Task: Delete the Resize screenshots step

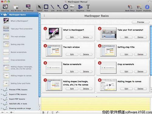Action: [x=86, y=72]
